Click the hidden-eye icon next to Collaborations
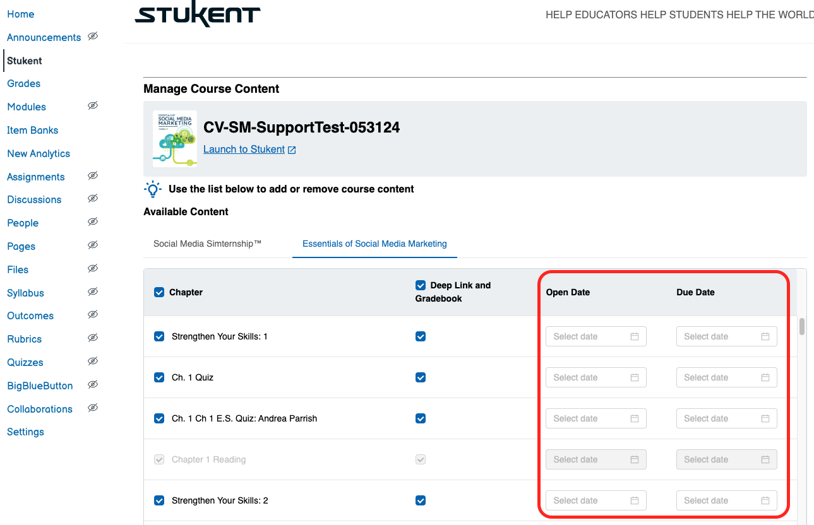 (93, 408)
